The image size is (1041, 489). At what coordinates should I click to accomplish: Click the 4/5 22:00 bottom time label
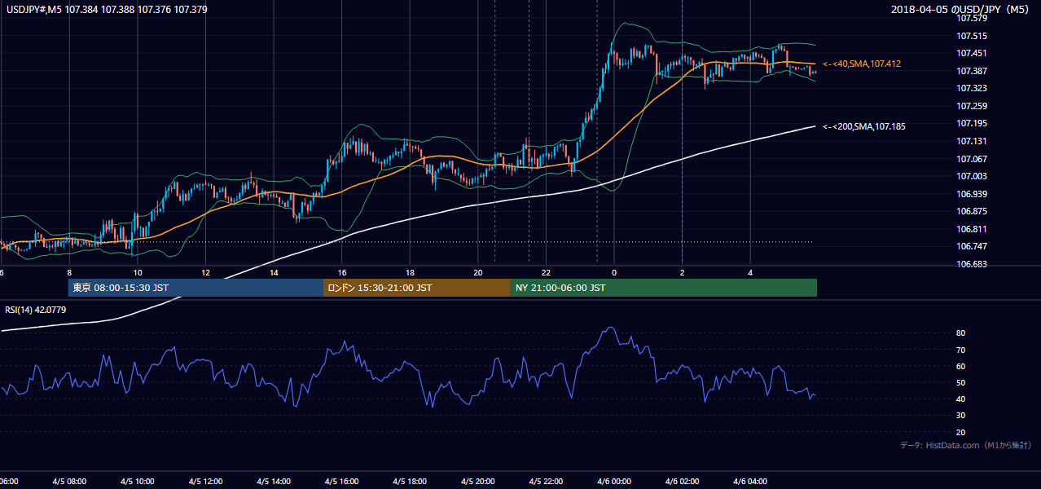coord(546,482)
